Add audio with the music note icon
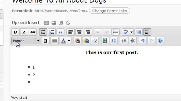This screenshot has width=181, height=101. (x=61, y=23)
